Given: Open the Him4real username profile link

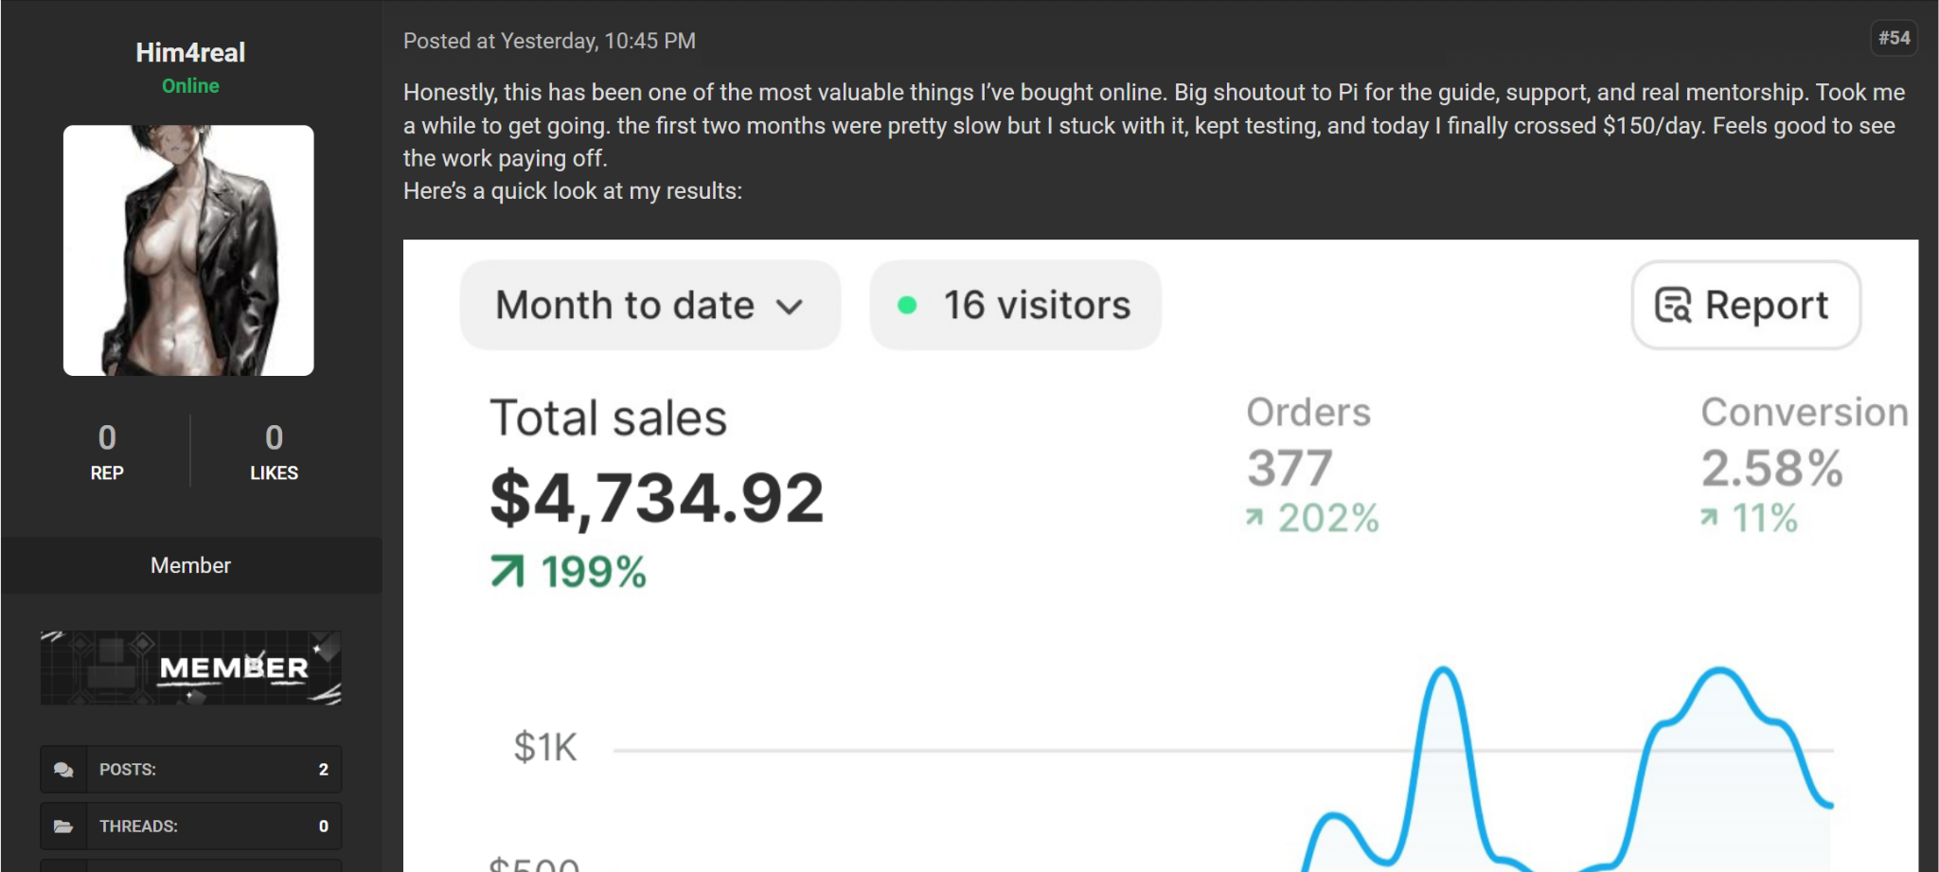Looking at the screenshot, I should [x=190, y=52].
